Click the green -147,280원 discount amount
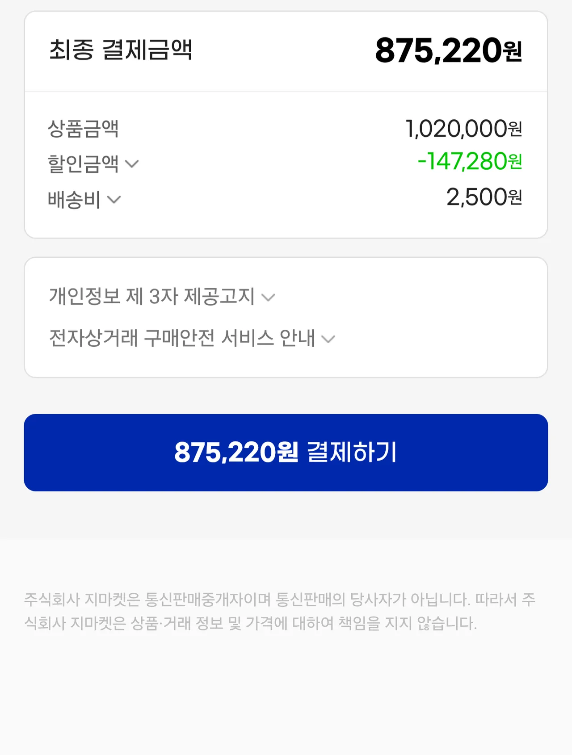 tap(469, 161)
